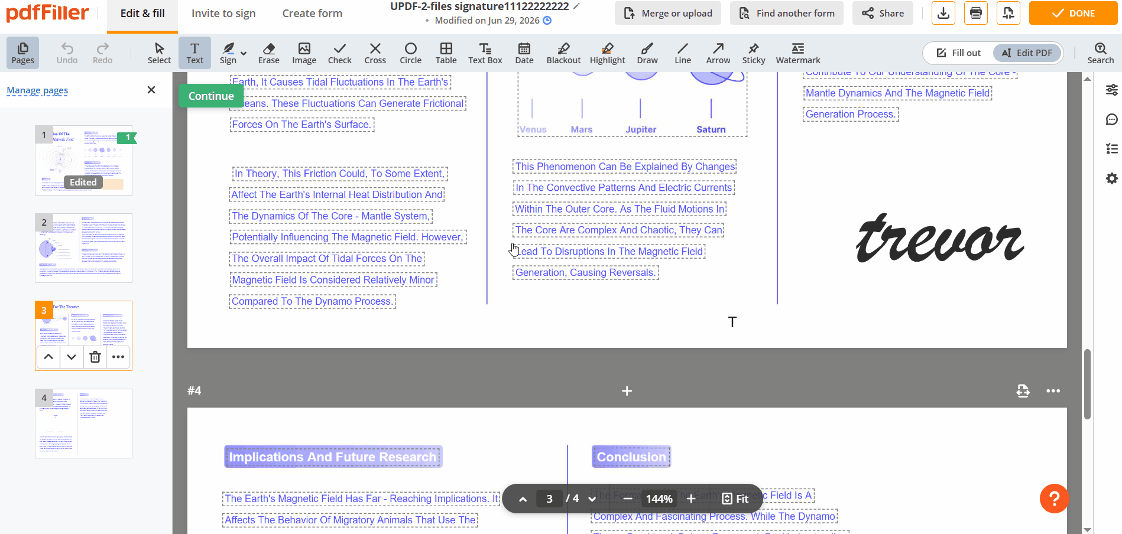The height and width of the screenshot is (534, 1122).
Task: Select page 2 thumbnail
Action: pyautogui.click(x=83, y=248)
